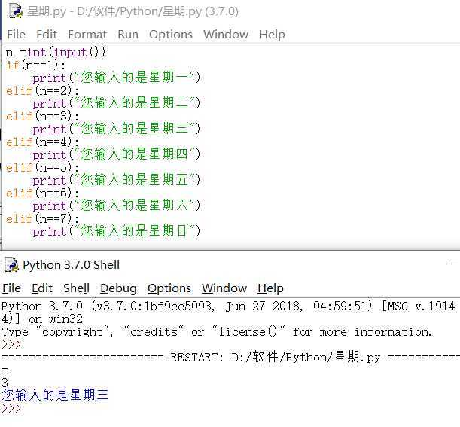Click the 'Python 3.7.0 Shell' window title
Image resolution: width=460 pixels, height=427 pixels.
point(72,265)
